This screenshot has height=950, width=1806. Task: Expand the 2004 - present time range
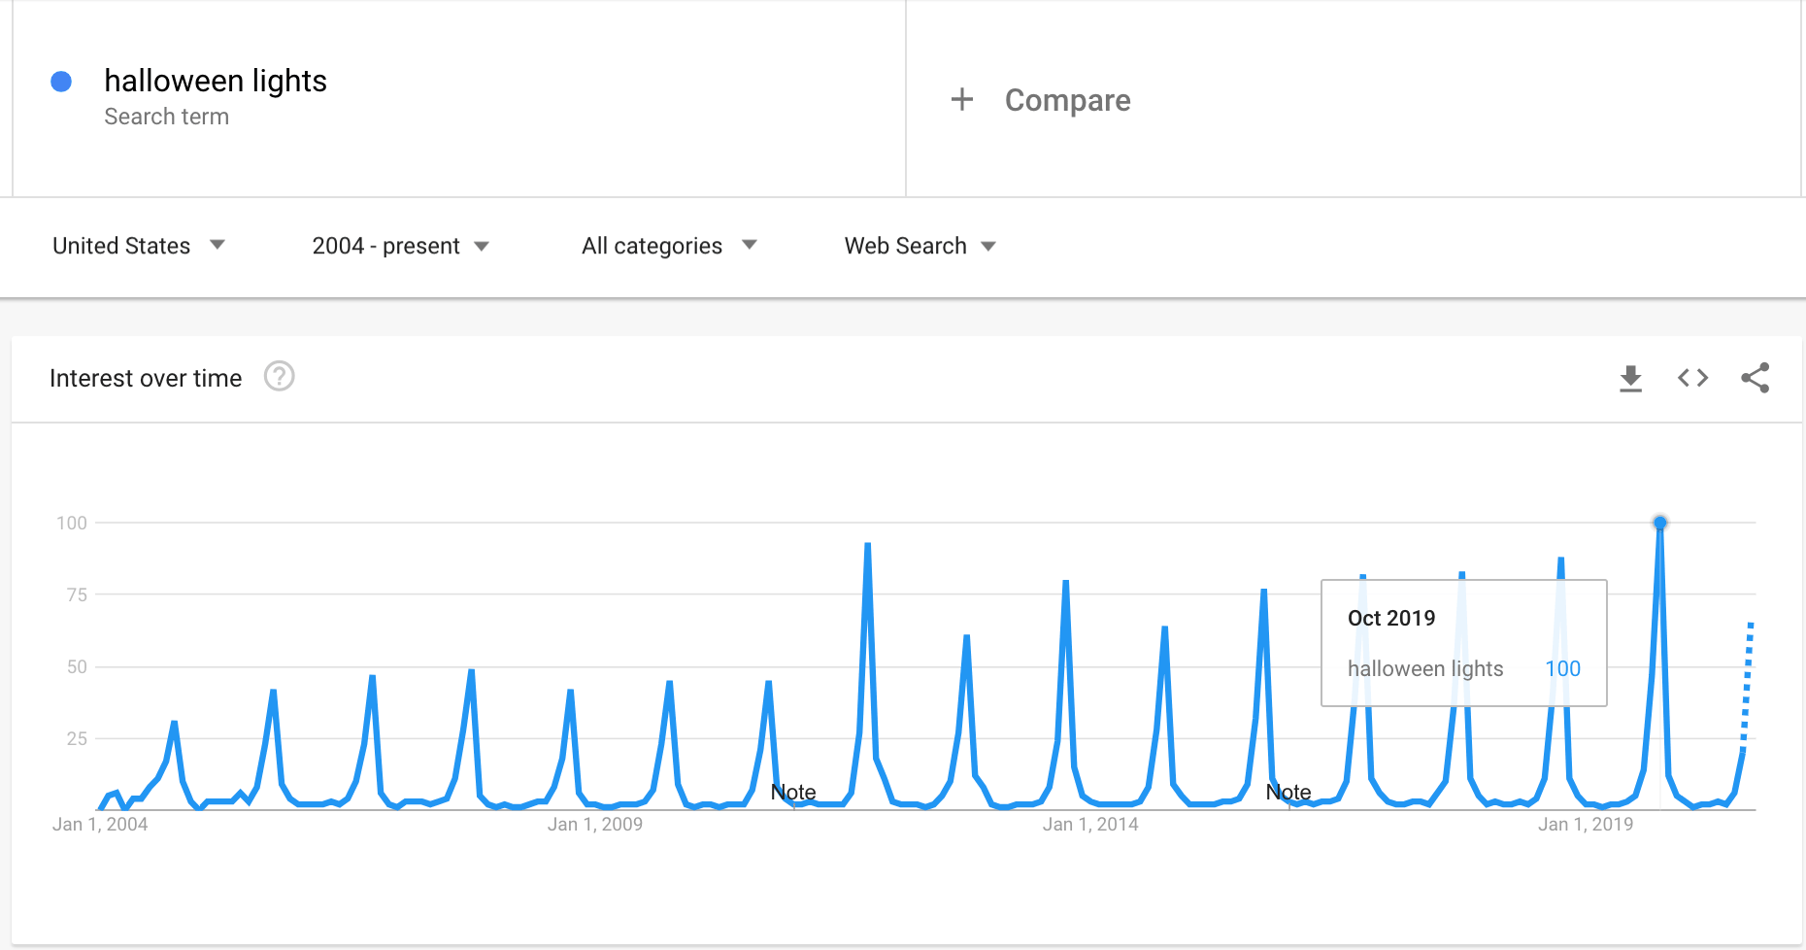tap(400, 246)
